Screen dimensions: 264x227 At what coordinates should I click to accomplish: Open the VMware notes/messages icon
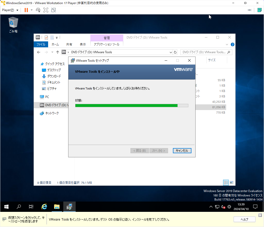pyautogui.click(x=259, y=10)
